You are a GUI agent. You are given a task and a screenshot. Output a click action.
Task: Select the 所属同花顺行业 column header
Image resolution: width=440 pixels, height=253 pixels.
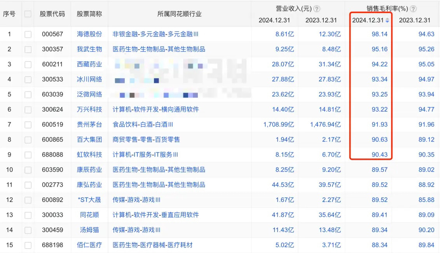pos(179,14)
